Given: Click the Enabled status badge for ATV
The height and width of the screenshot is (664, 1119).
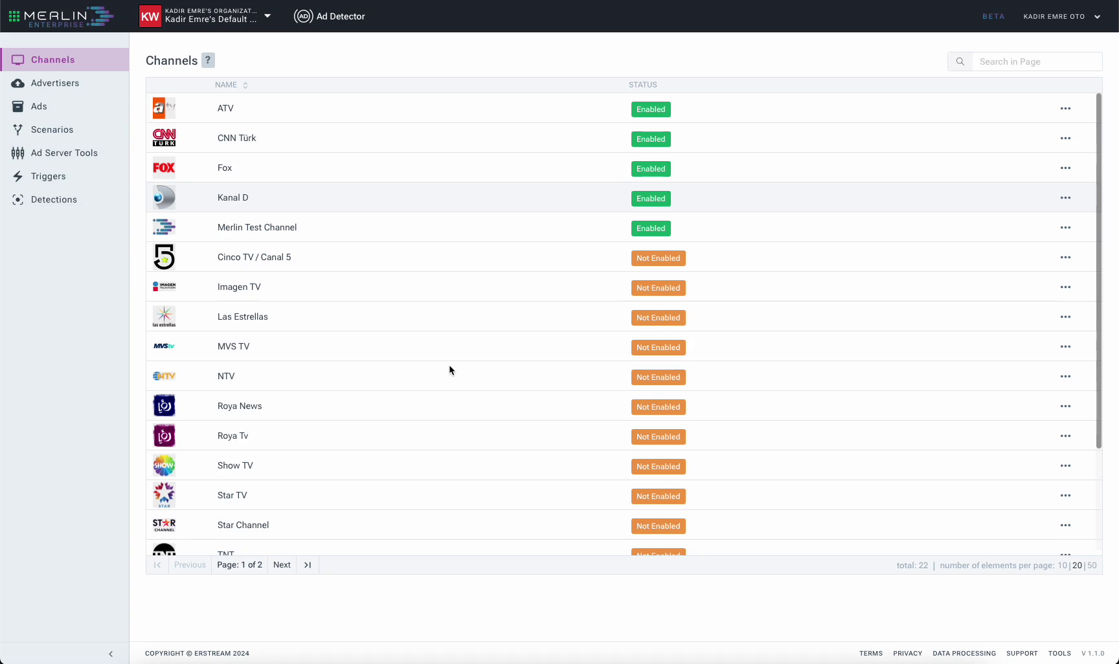Looking at the screenshot, I should pyautogui.click(x=651, y=109).
